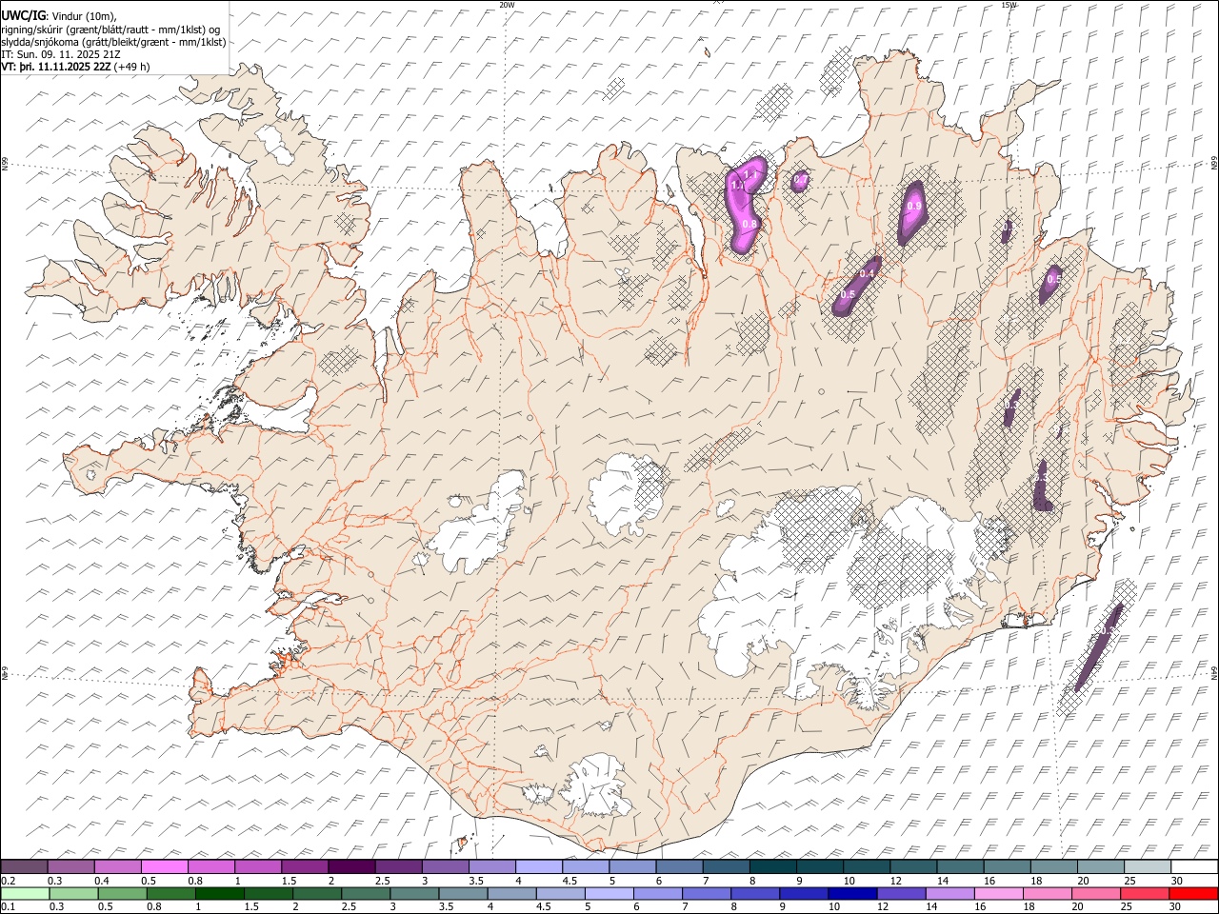Select the grey-teal snow swatch labeled 20

tap(1101, 867)
